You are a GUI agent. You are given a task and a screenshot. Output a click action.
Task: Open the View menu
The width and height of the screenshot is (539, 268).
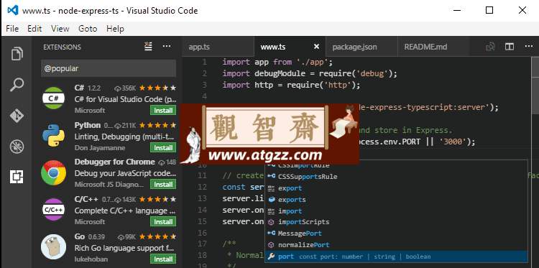[x=60, y=29]
